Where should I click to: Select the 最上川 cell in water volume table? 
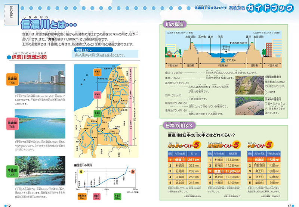pos(259,171)
